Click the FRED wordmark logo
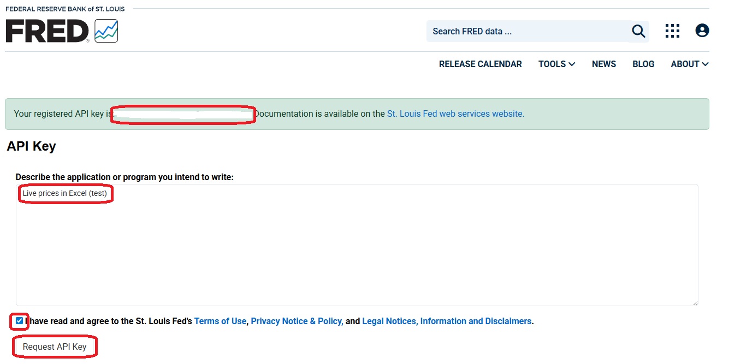Image resolution: width=729 pixels, height=364 pixels. pyautogui.click(x=47, y=31)
